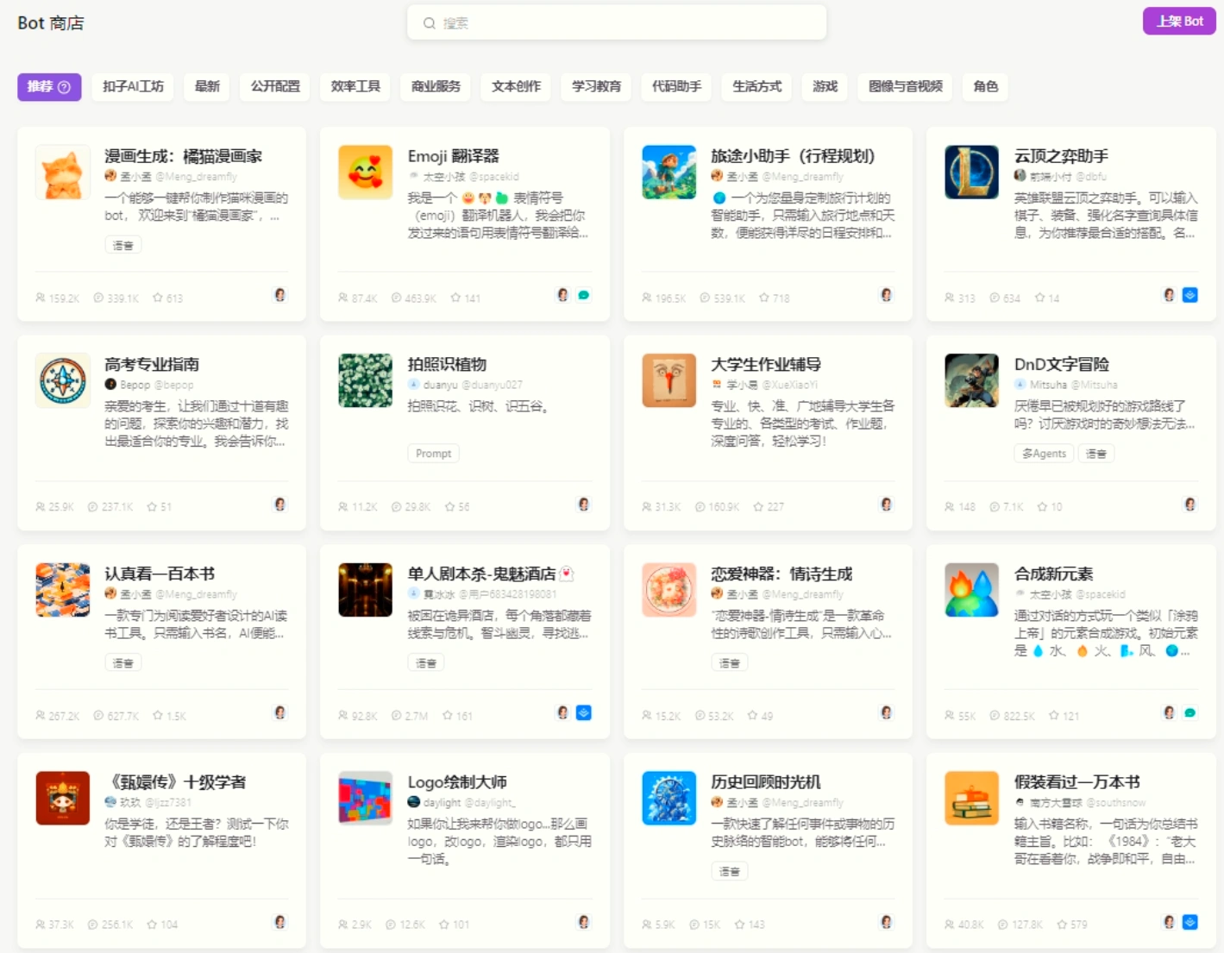Click the 多Agents tag on DnD文字冒险
This screenshot has height=953, width=1224.
[1044, 454]
